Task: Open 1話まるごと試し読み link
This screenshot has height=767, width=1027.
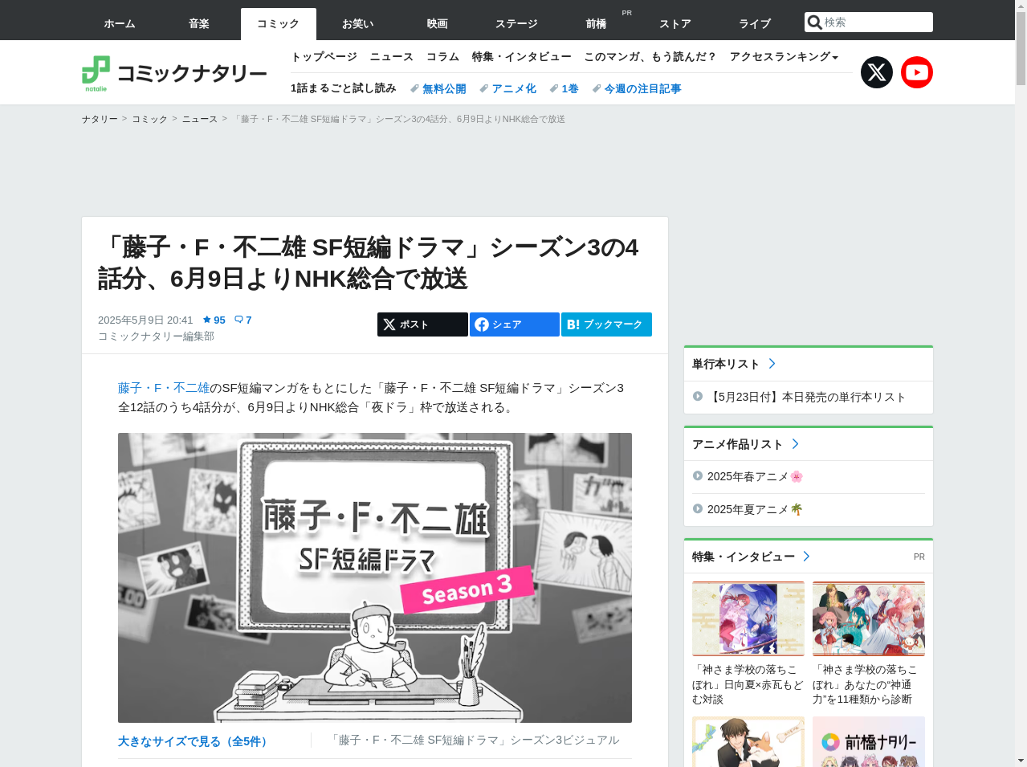Action: coord(344,88)
